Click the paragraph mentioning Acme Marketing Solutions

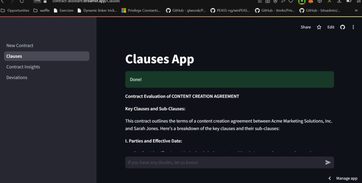229,125
